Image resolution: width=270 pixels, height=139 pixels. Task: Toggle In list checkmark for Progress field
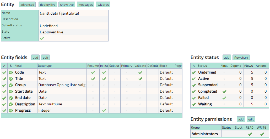coord(104,111)
